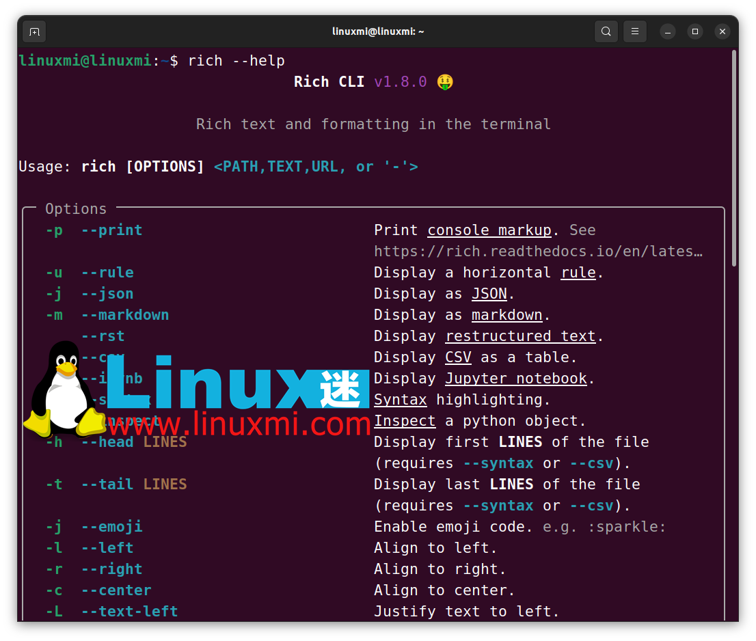756x641 pixels.
Task: Click the '-t' short flag
Action: click(x=54, y=485)
